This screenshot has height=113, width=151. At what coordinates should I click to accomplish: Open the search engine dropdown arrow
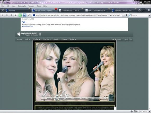pyautogui.click(x=149, y=15)
